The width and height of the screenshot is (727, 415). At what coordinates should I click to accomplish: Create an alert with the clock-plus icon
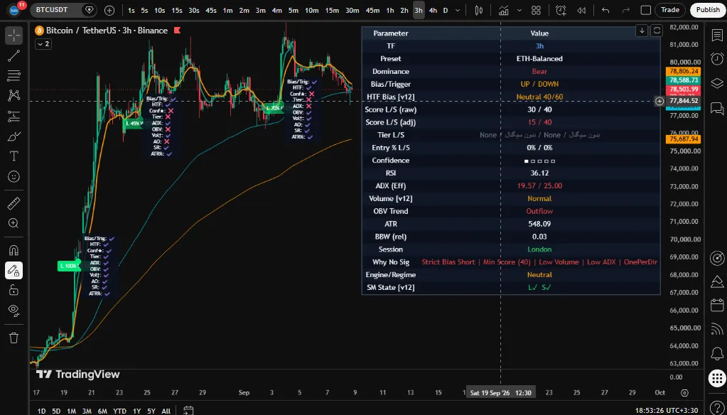click(561, 10)
